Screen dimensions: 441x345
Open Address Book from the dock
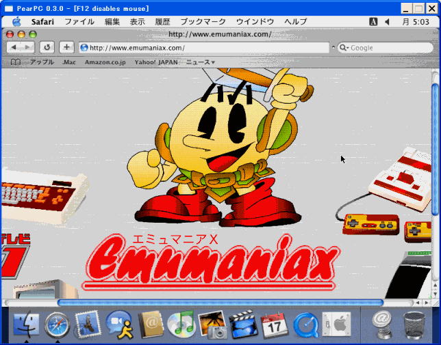(151, 323)
